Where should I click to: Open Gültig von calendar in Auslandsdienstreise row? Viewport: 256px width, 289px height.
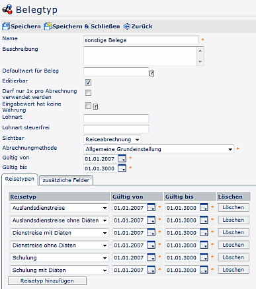(x=151, y=207)
